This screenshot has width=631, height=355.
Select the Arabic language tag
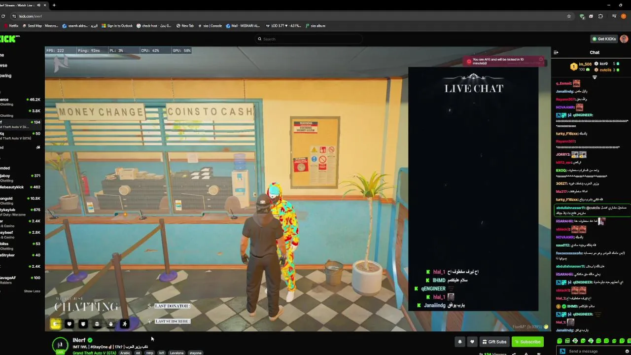tap(125, 353)
